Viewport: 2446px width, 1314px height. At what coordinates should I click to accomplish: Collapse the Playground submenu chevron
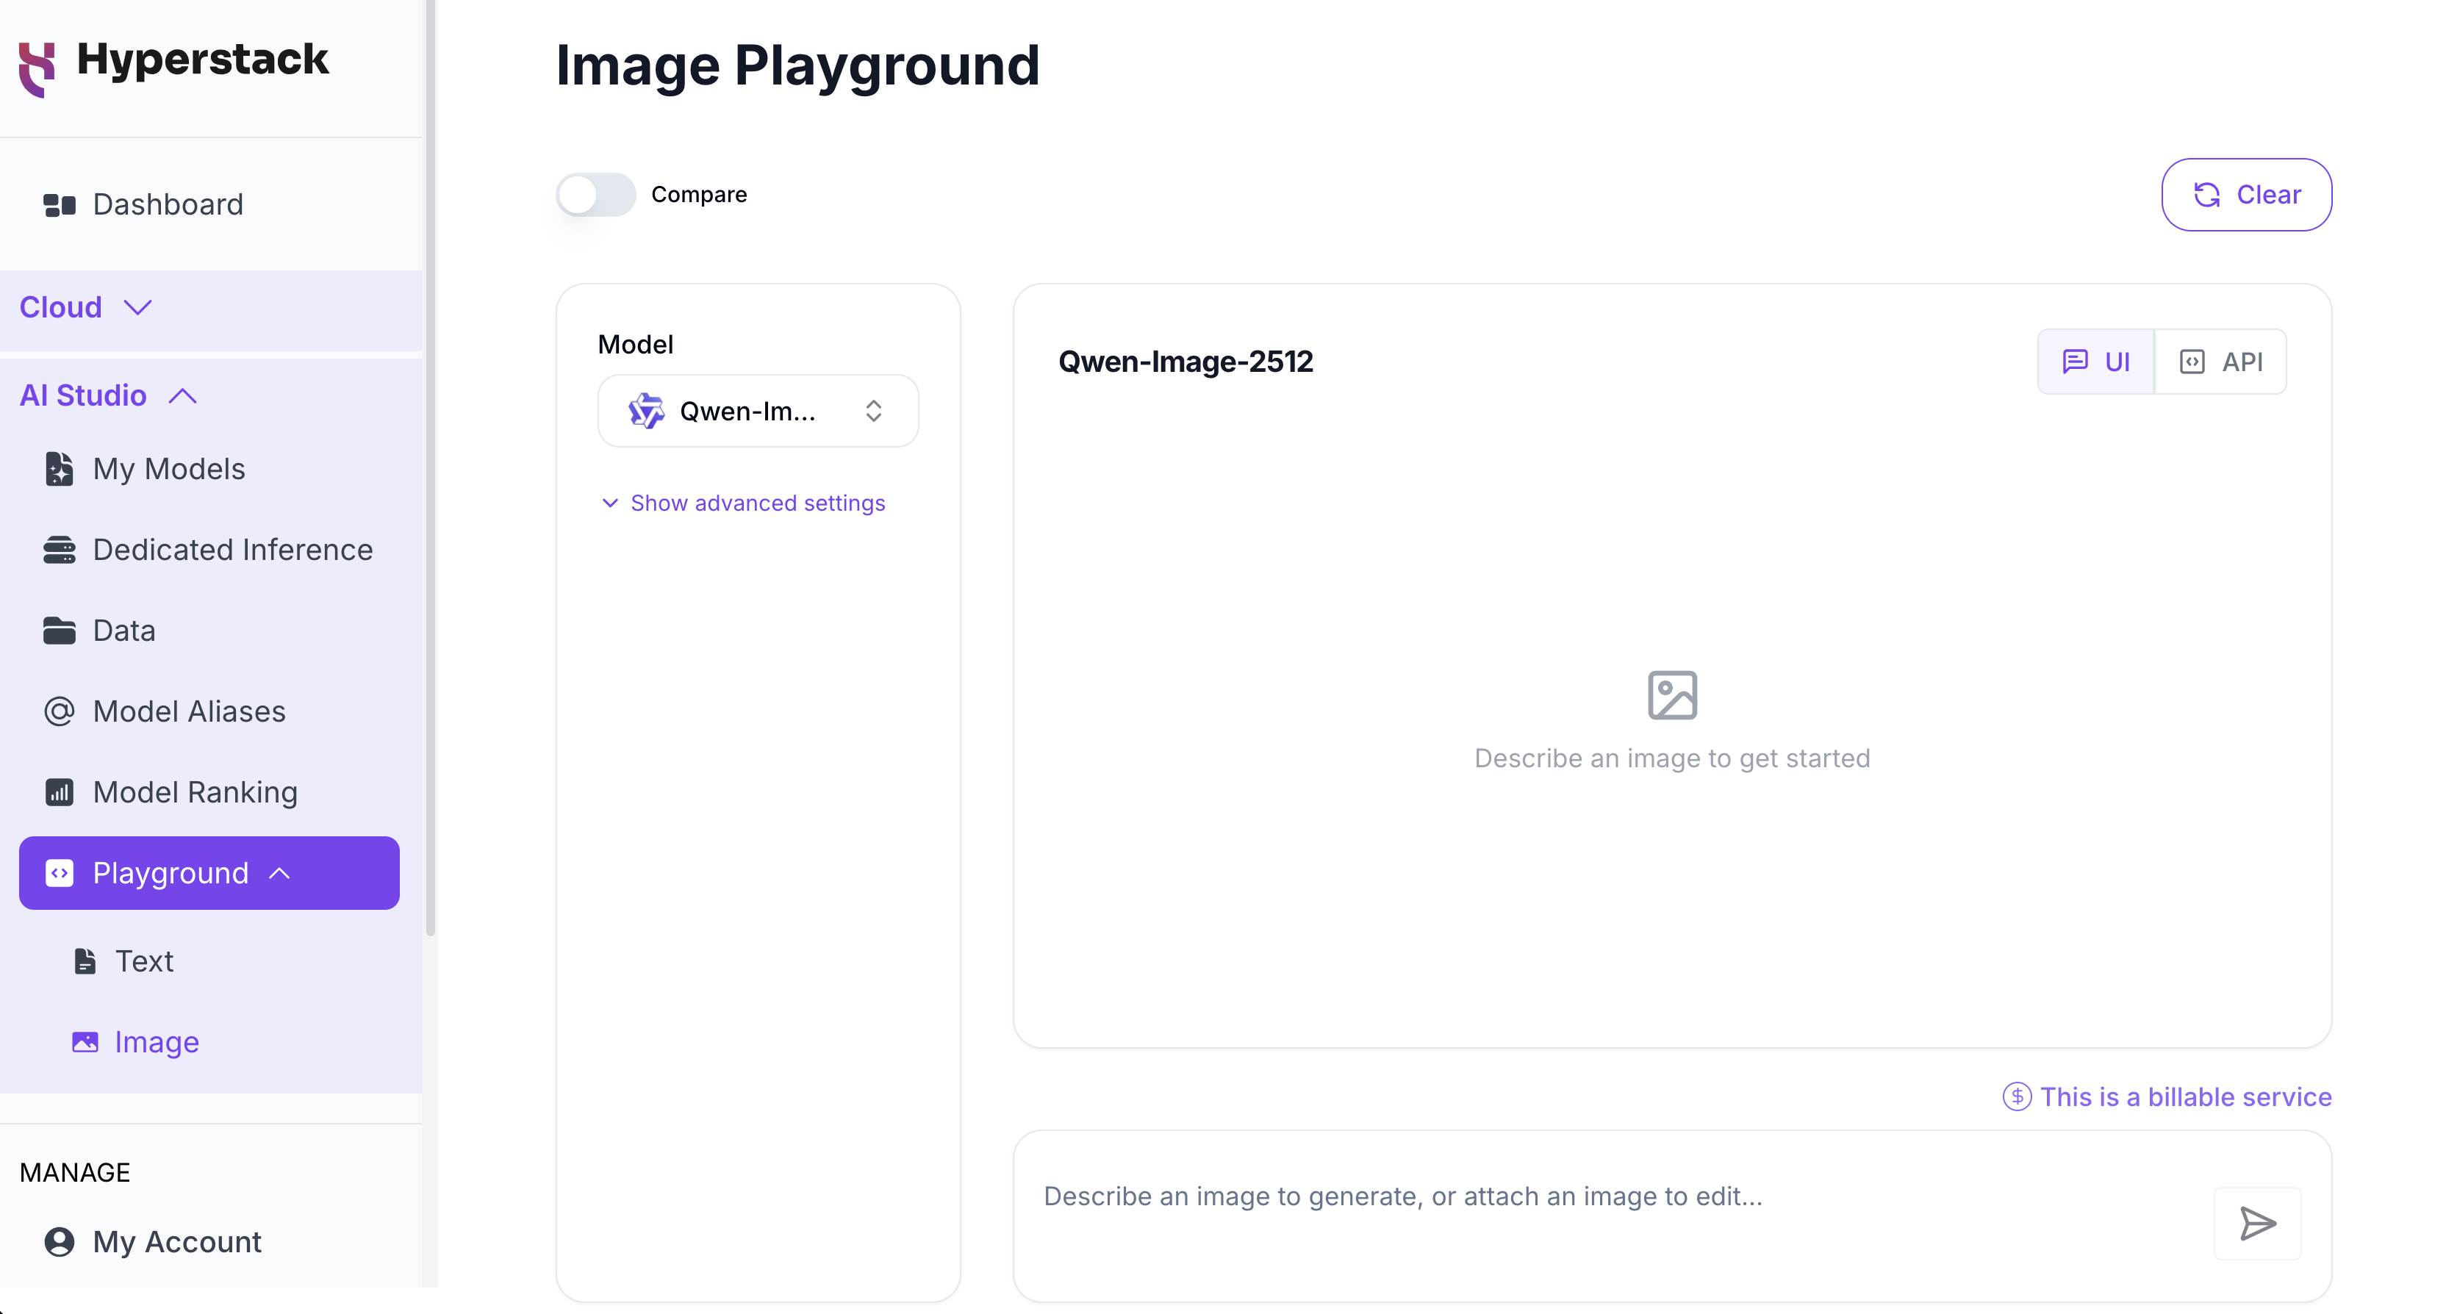[x=279, y=874]
